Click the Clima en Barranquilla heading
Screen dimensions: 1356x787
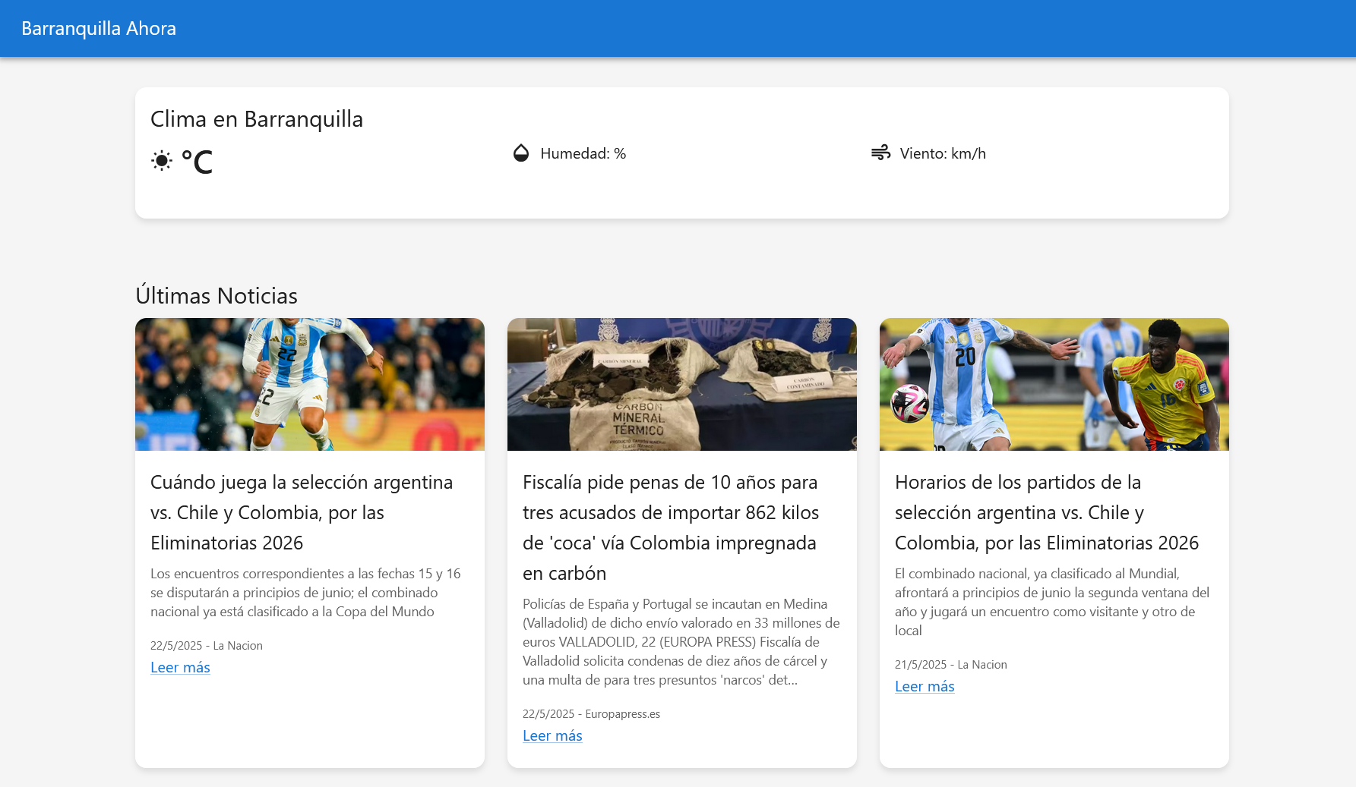(257, 119)
